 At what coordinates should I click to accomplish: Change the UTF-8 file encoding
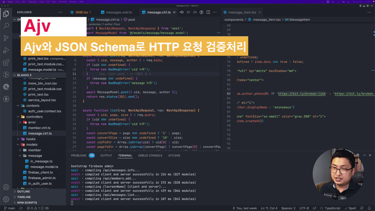304,208
